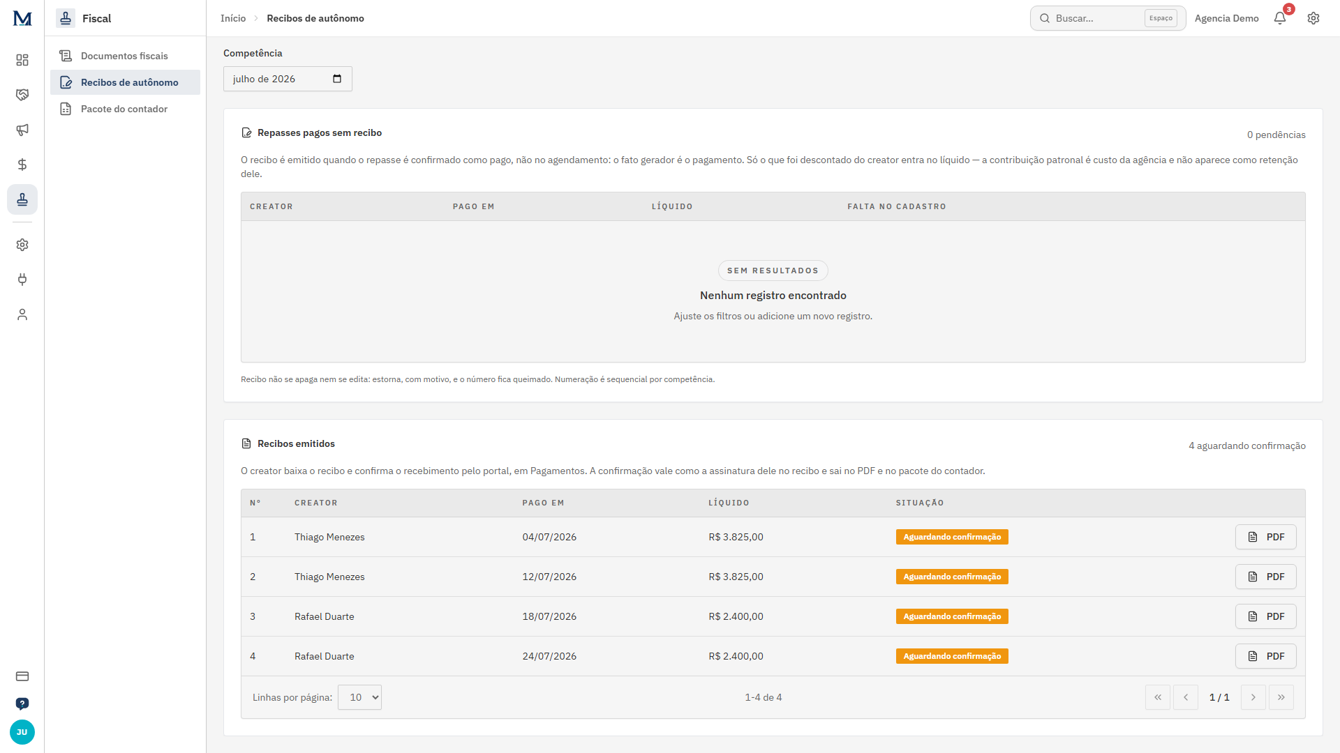Open the gear settings icon in left sidebar
Image resolution: width=1340 pixels, height=753 pixels.
[x=22, y=245]
